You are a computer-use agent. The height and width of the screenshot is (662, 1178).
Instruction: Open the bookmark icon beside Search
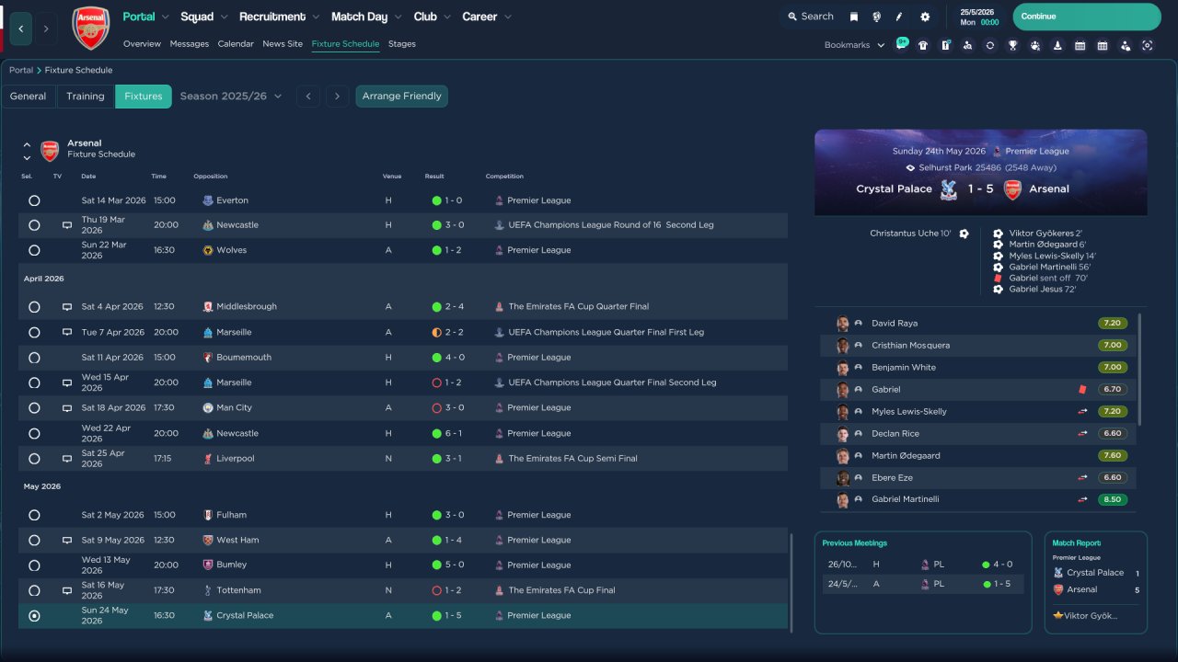click(x=854, y=17)
